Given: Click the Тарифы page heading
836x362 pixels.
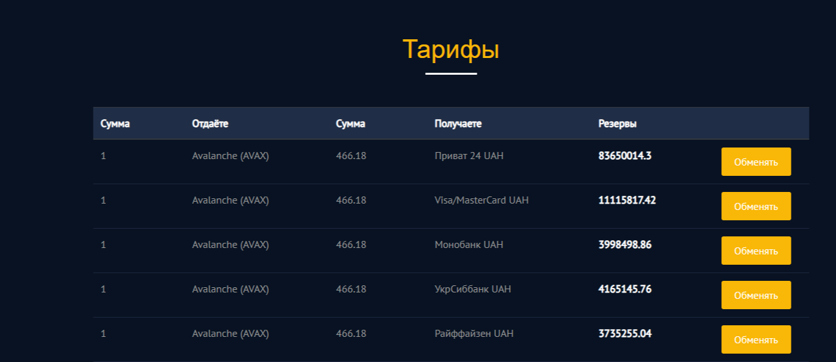Looking at the screenshot, I should [450, 50].
